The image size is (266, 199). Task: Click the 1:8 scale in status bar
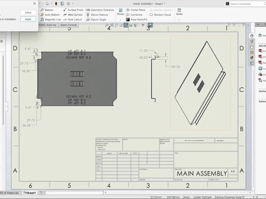pos(255,197)
